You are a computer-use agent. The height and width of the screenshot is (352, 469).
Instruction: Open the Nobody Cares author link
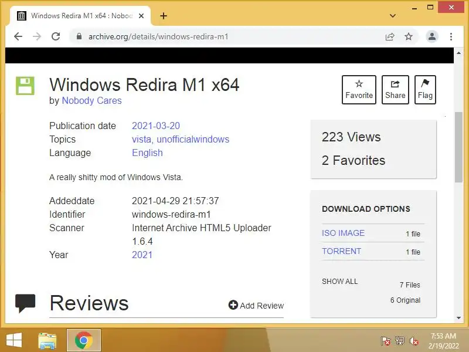[x=91, y=100]
